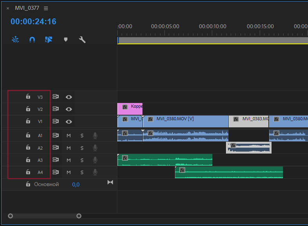The width and height of the screenshot is (308, 226).
Task: Open fx badge on A3 green audio clip
Action: coord(125,158)
